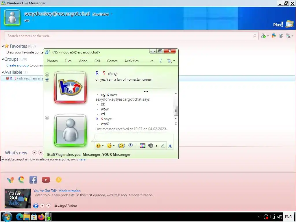The image size is (296, 222).
Task: Click the voice clip speech bubble icon
Action: [130, 146]
